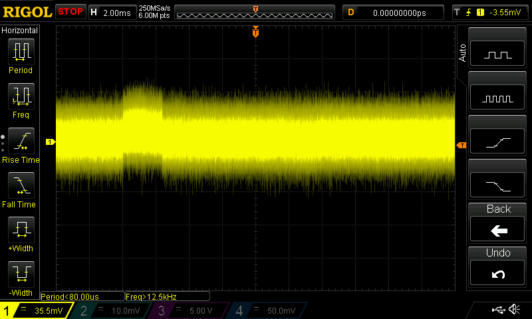The width and height of the screenshot is (532, 319).
Task: Select the -Width measurement icon
Action: pos(21,274)
